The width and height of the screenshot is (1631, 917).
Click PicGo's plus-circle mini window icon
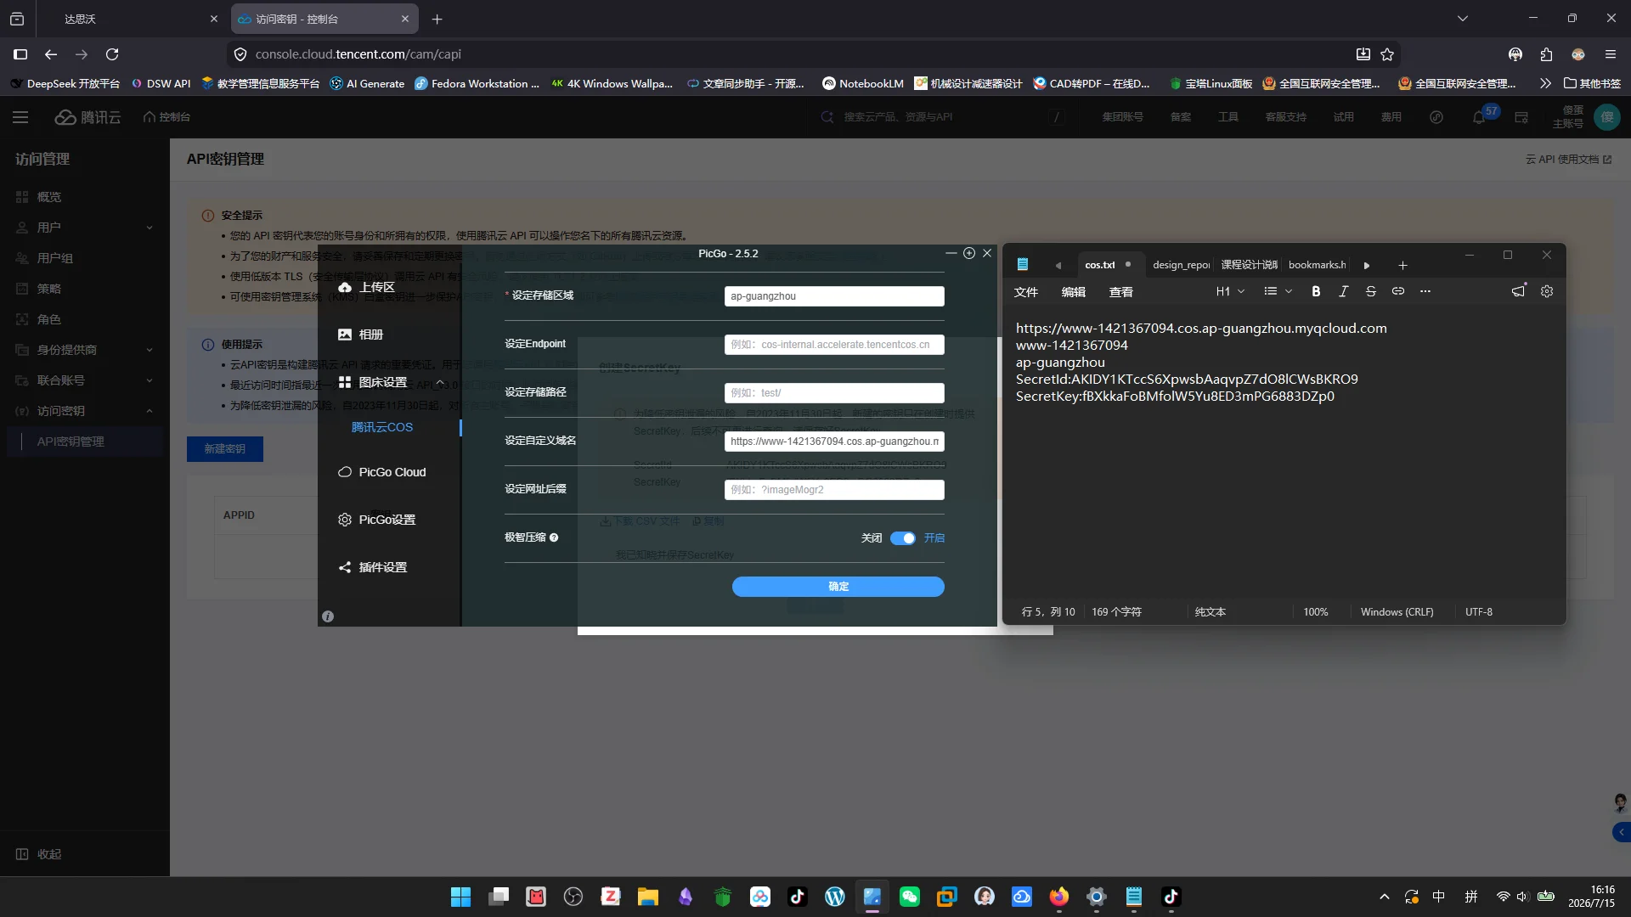click(x=969, y=253)
